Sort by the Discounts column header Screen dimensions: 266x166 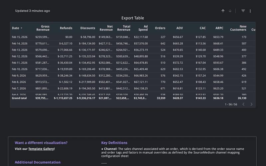pyautogui.click(x=87, y=28)
